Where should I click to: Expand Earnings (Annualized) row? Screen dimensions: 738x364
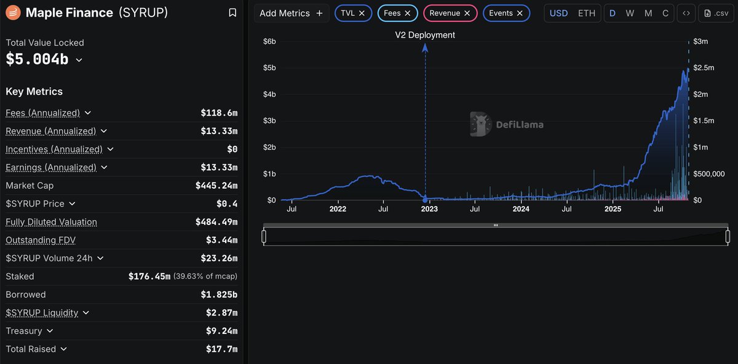104,167
